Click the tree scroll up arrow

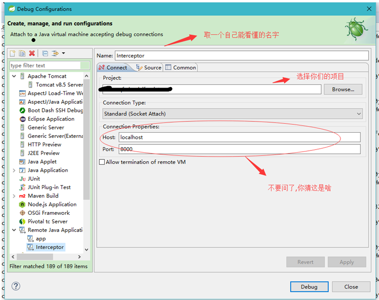(86, 76)
